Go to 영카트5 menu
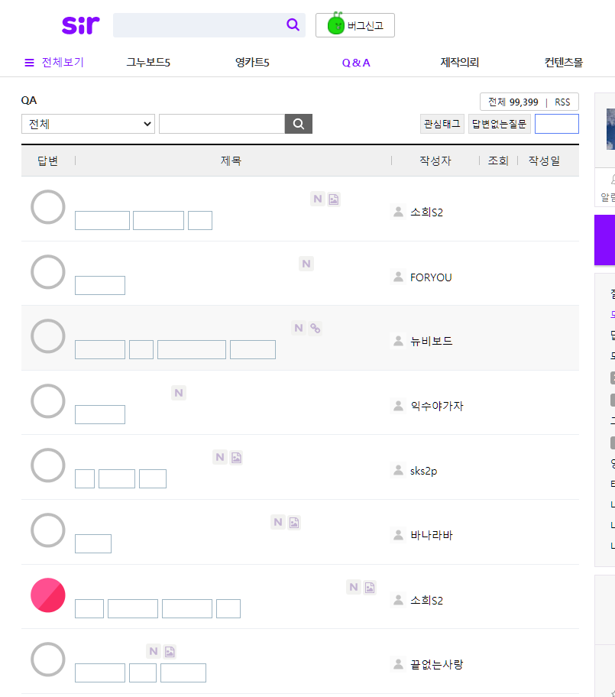Screen dimensions: 615x697 click(x=252, y=62)
